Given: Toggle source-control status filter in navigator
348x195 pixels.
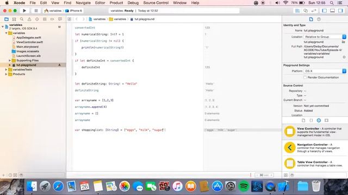Looking at the screenshot, I should pyautogui.click(x=15, y=175).
